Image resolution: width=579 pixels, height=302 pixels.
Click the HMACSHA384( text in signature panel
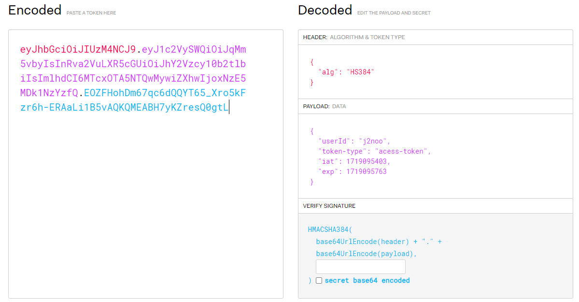click(x=330, y=230)
